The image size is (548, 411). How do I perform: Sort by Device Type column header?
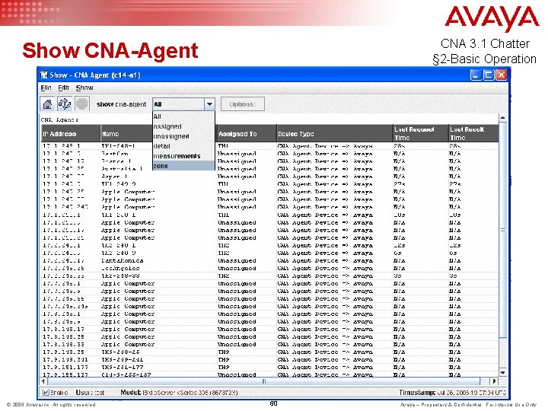334,133
